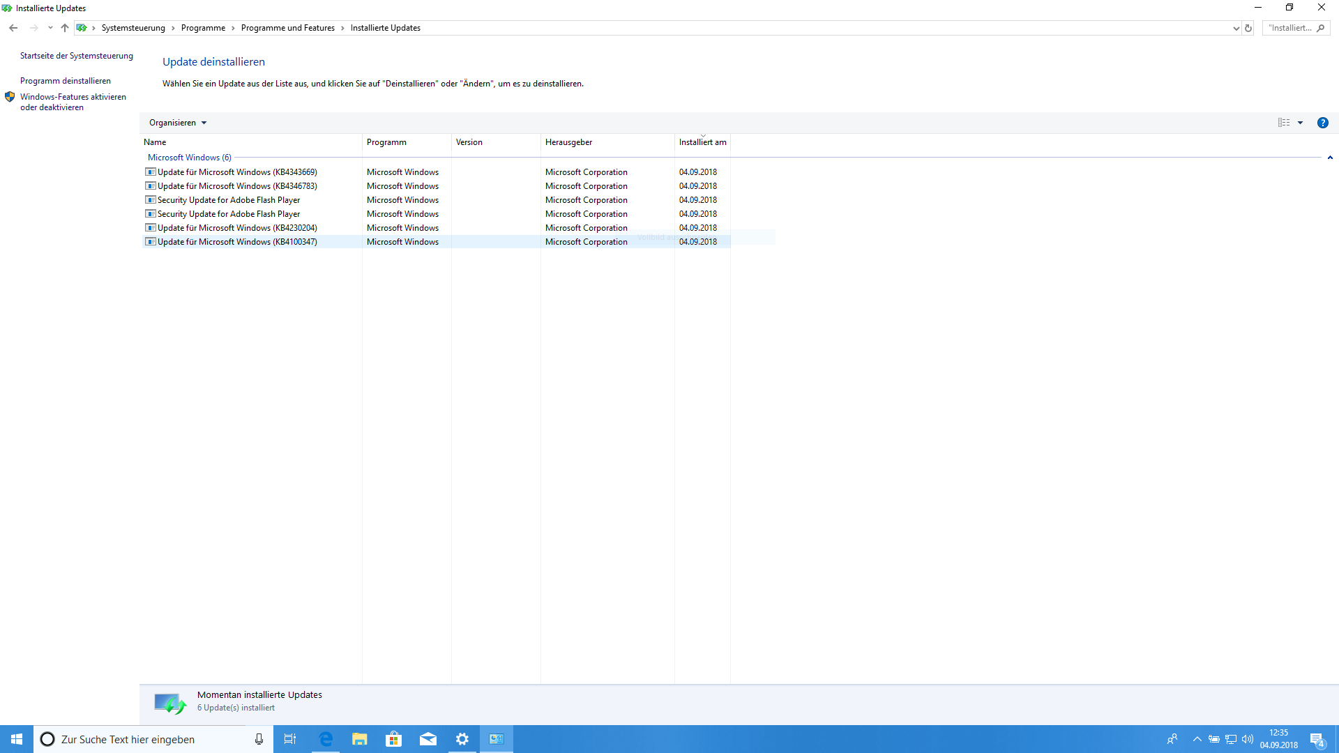The height and width of the screenshot is (753, 1339).
Task: Open Task View
Action: pyautogui.click(x=290, y=739)
